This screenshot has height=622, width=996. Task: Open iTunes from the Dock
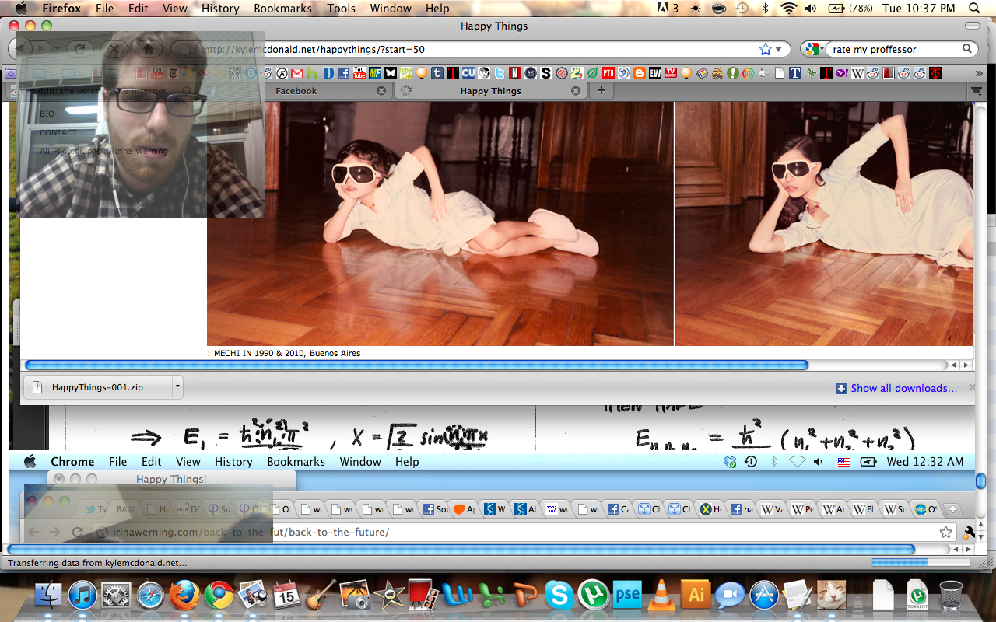[82, 596]
